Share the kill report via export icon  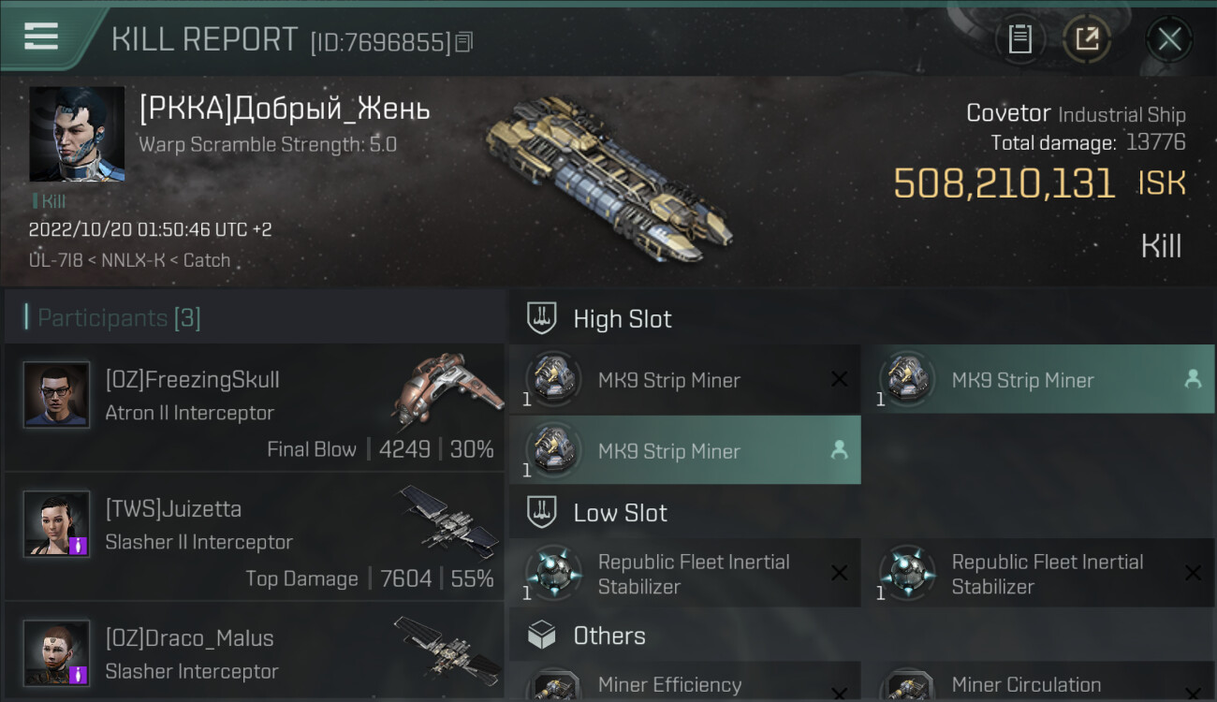click(x=1087, y=39)
